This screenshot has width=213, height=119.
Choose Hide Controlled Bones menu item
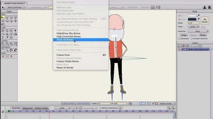[x=69, y=37]
